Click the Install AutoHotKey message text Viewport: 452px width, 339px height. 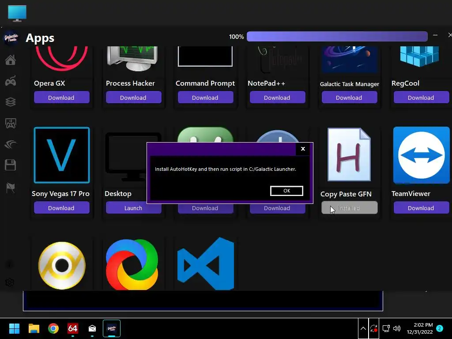click(226, 169)
